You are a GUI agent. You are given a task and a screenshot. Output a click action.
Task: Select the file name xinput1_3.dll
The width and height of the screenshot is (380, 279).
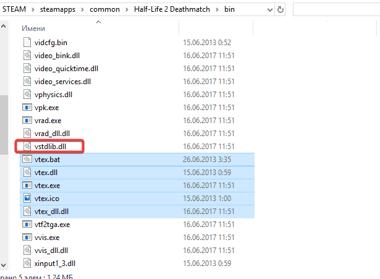click(55, 264)
